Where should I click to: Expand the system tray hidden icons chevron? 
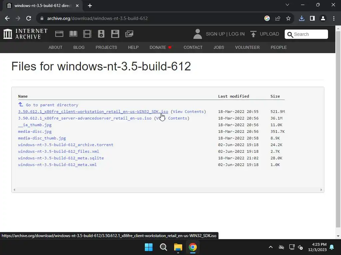271,247
